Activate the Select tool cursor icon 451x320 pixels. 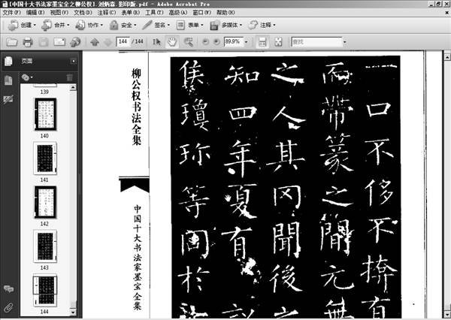(x=156, y=42)
